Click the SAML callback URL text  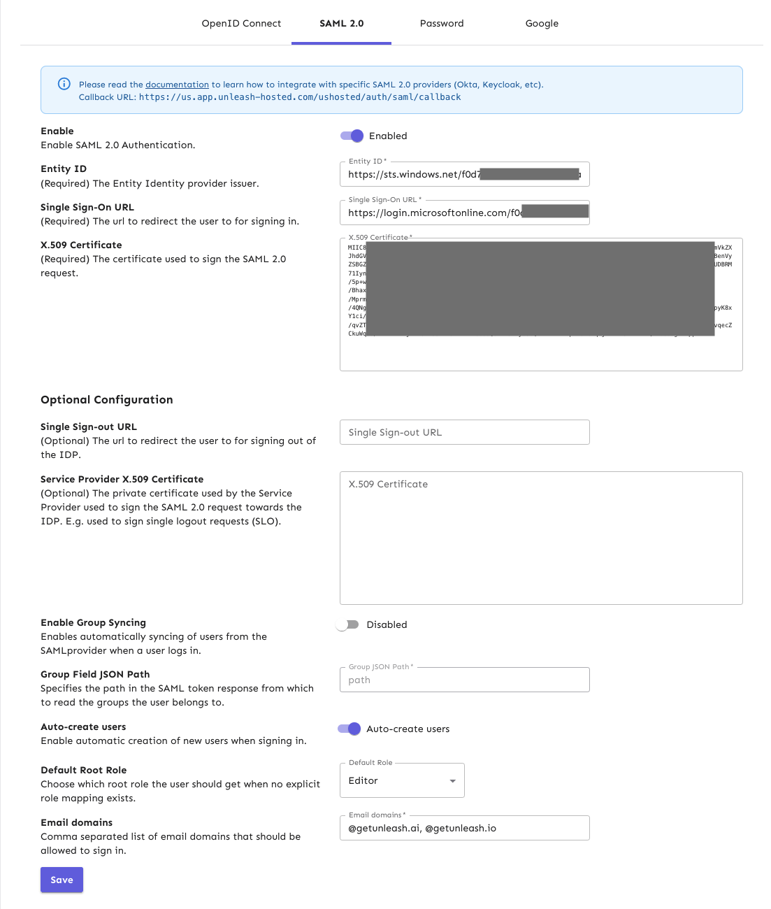pyautogui.click(x=299, y=97)
